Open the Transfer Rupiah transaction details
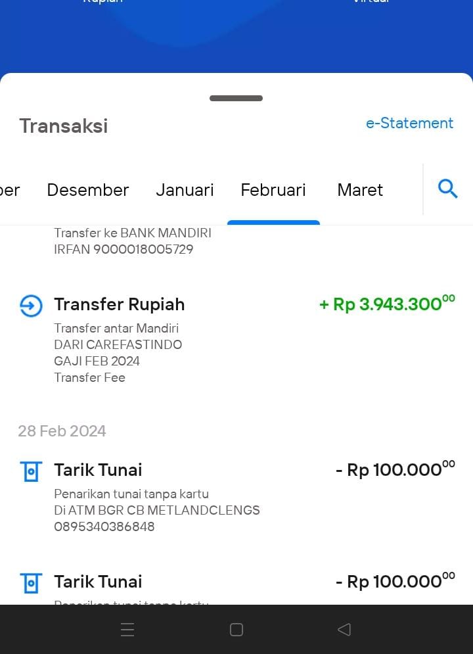Viewport: 473px width, 654px height. coord(236,339)
